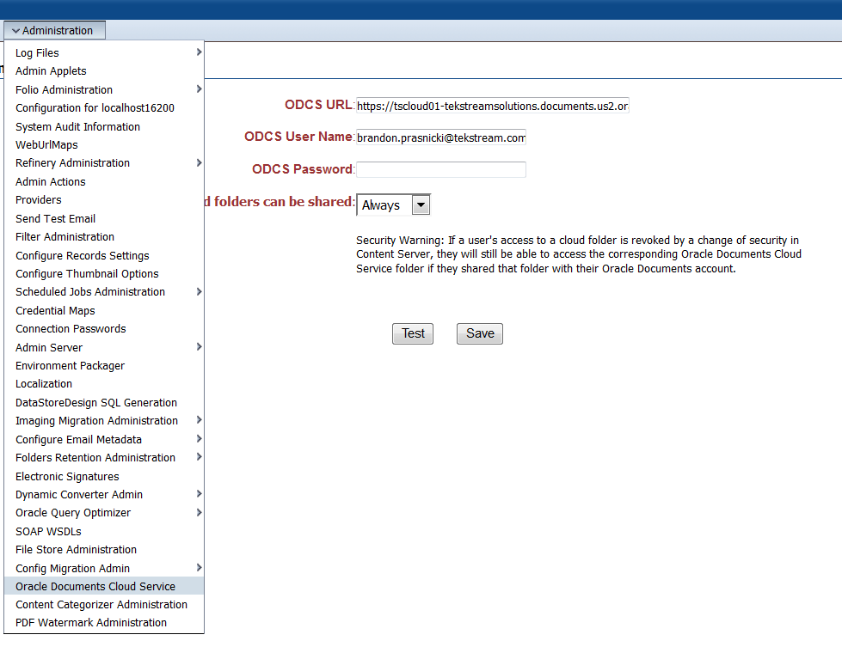Select Oracle Documents Cloud Service item

click(x=104, y=586)
